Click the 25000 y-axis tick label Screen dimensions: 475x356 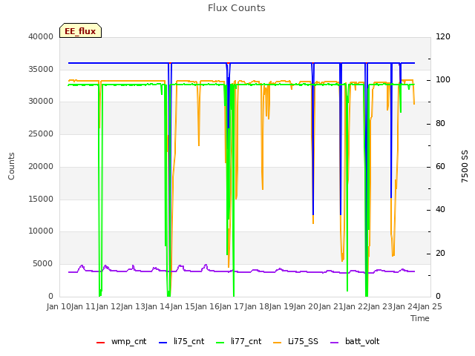(41, 133)
